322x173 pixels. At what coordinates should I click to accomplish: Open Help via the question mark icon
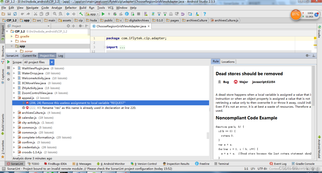click(x=205, y=14)
